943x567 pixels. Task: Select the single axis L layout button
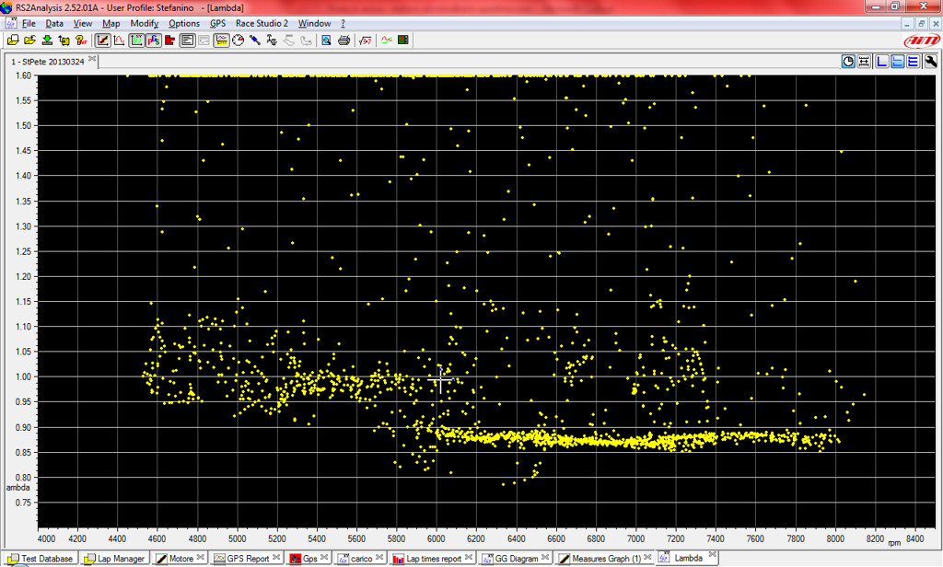pyautogui.click(x=881, y=62)
